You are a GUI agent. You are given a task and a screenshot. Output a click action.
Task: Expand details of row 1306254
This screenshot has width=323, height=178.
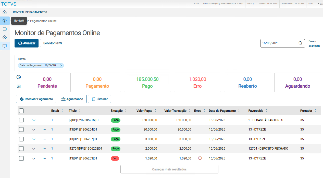34,130
